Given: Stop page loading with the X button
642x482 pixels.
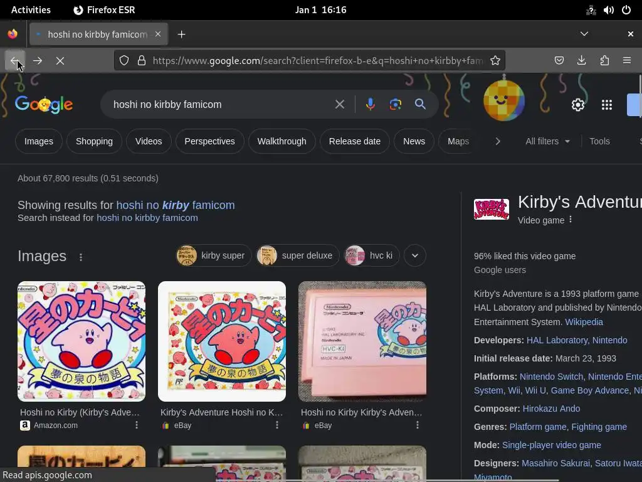Looking at the screenshot, I should pos(60,61).
